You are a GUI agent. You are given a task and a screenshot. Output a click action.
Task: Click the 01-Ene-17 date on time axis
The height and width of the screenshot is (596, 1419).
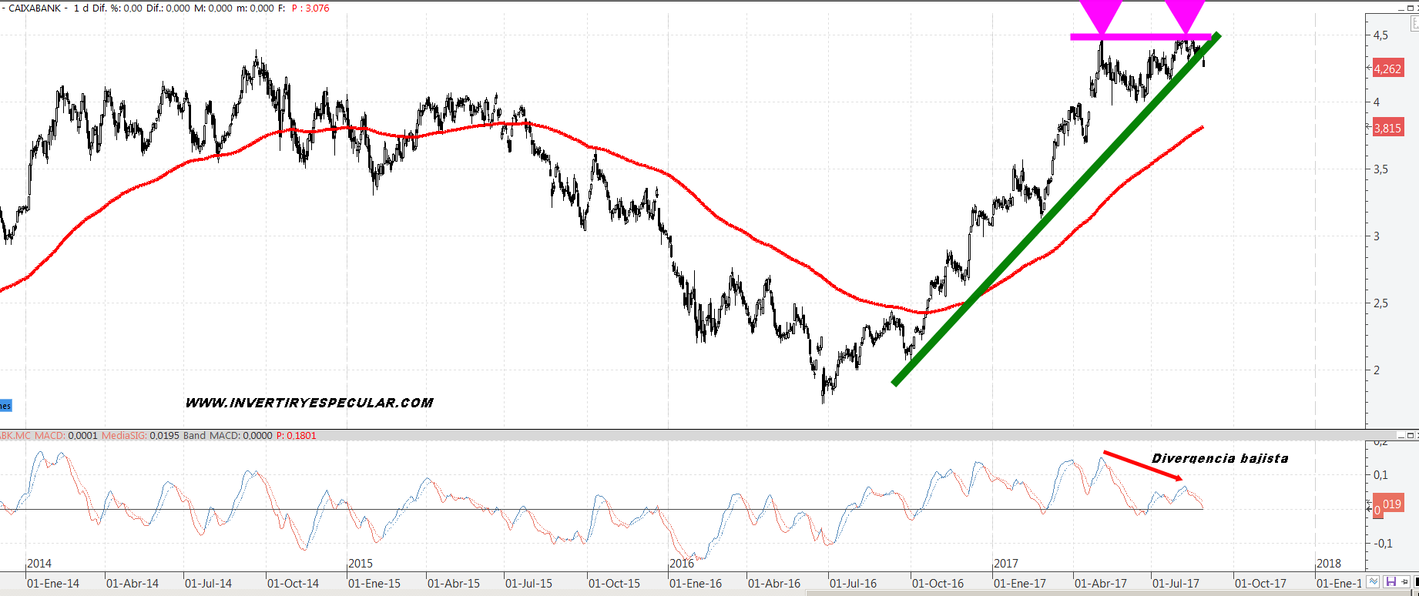[1019, 583]
